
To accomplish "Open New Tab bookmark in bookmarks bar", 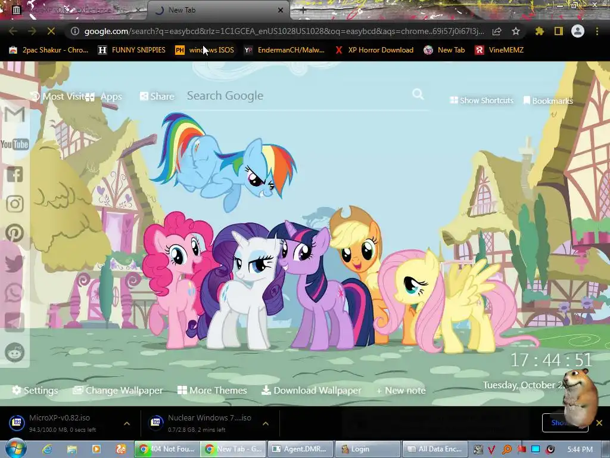I will tap(444, 50).
